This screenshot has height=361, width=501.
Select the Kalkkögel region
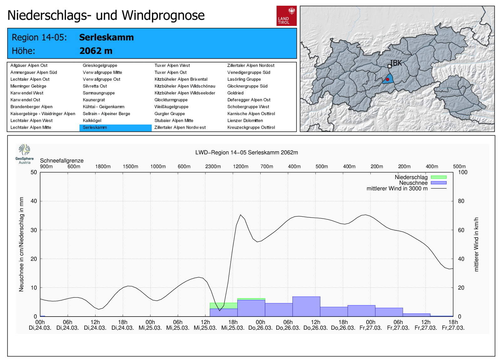point(92,121)
